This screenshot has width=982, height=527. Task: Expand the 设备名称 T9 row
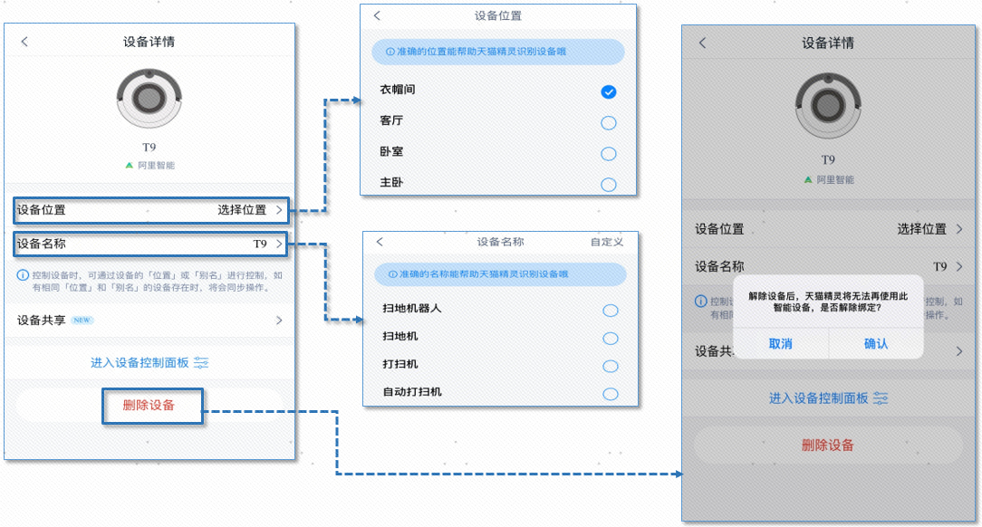pos(151,244)
